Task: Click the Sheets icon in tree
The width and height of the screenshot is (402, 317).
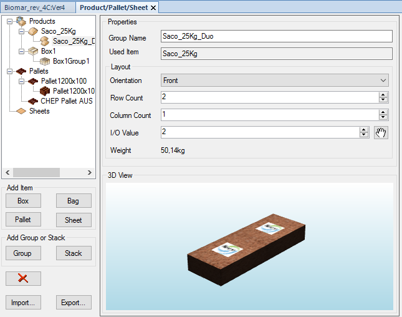Action: (x=21, y=111)
